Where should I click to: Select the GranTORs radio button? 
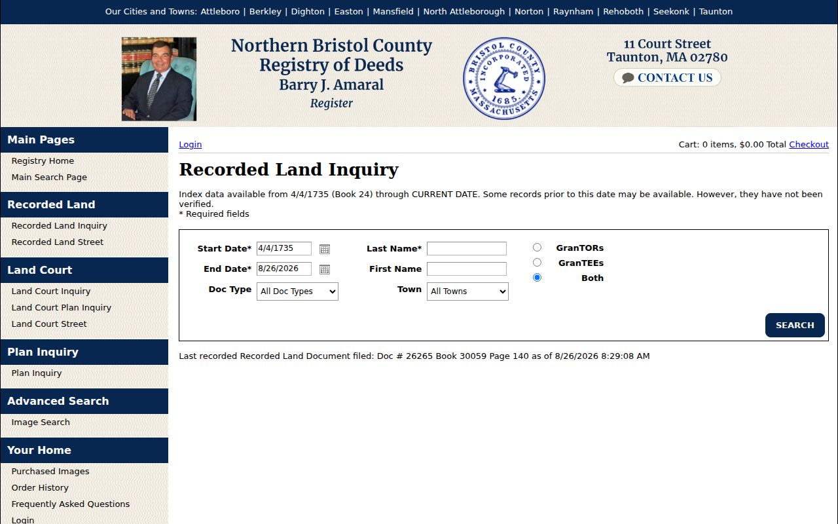(x=537, y=248)
